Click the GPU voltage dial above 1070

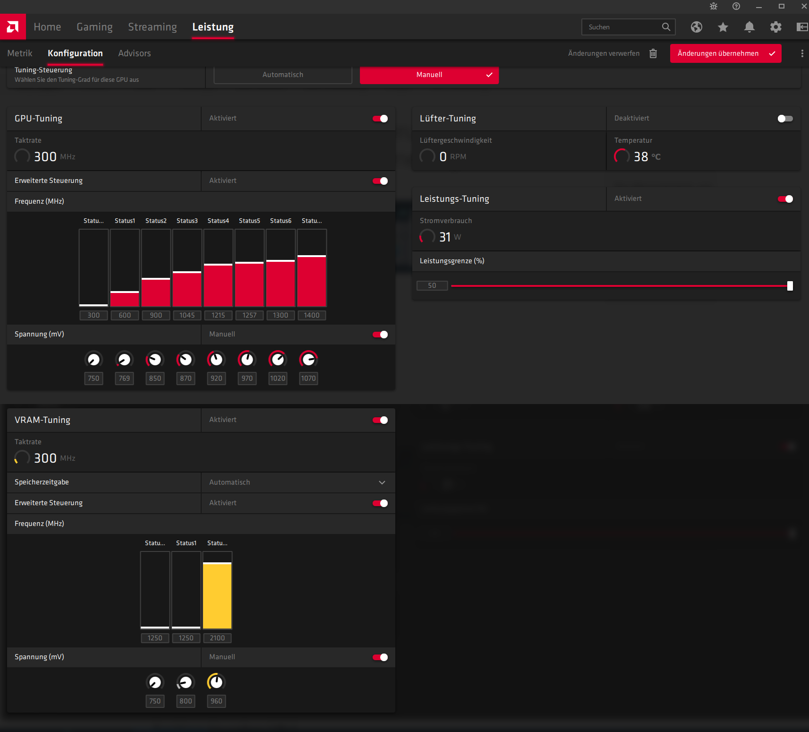click(308, 360)
